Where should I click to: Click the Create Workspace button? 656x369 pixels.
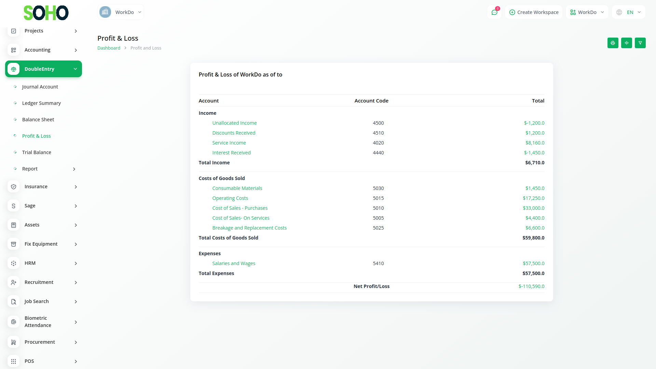point(534,12)
